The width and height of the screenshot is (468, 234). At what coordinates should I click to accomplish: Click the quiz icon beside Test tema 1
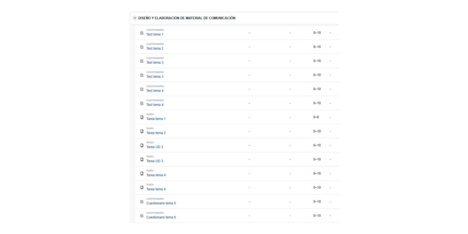pos(142,33)
